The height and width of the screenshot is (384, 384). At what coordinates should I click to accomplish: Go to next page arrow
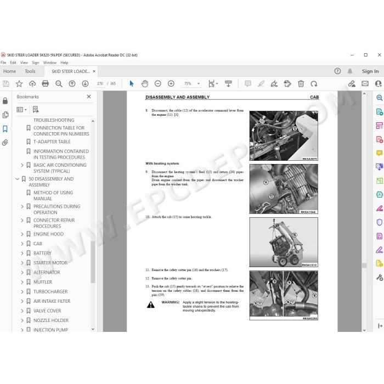click(85, 84)
